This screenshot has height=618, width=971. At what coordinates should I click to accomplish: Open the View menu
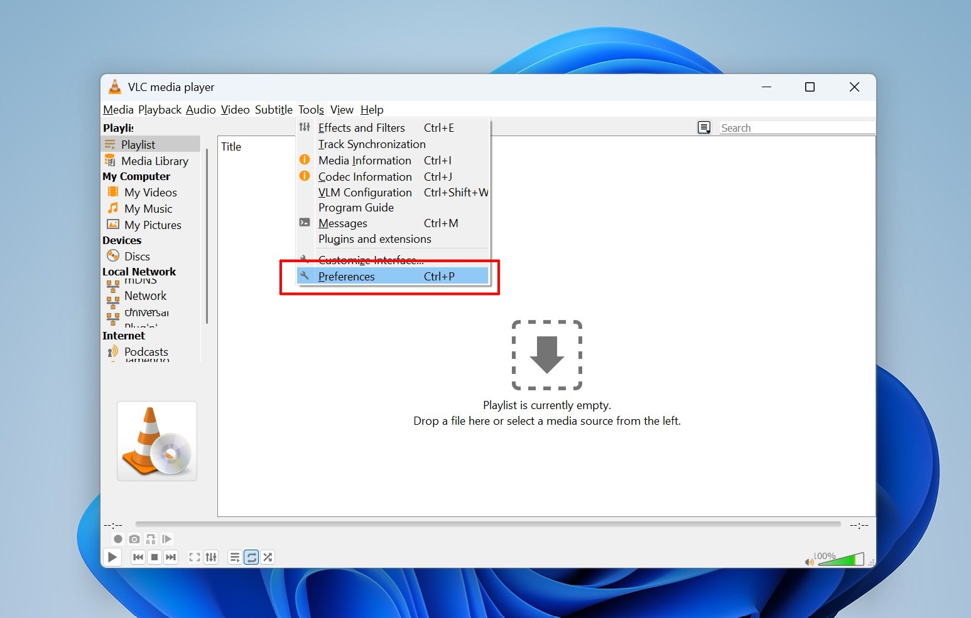click(x=342, y=110)
